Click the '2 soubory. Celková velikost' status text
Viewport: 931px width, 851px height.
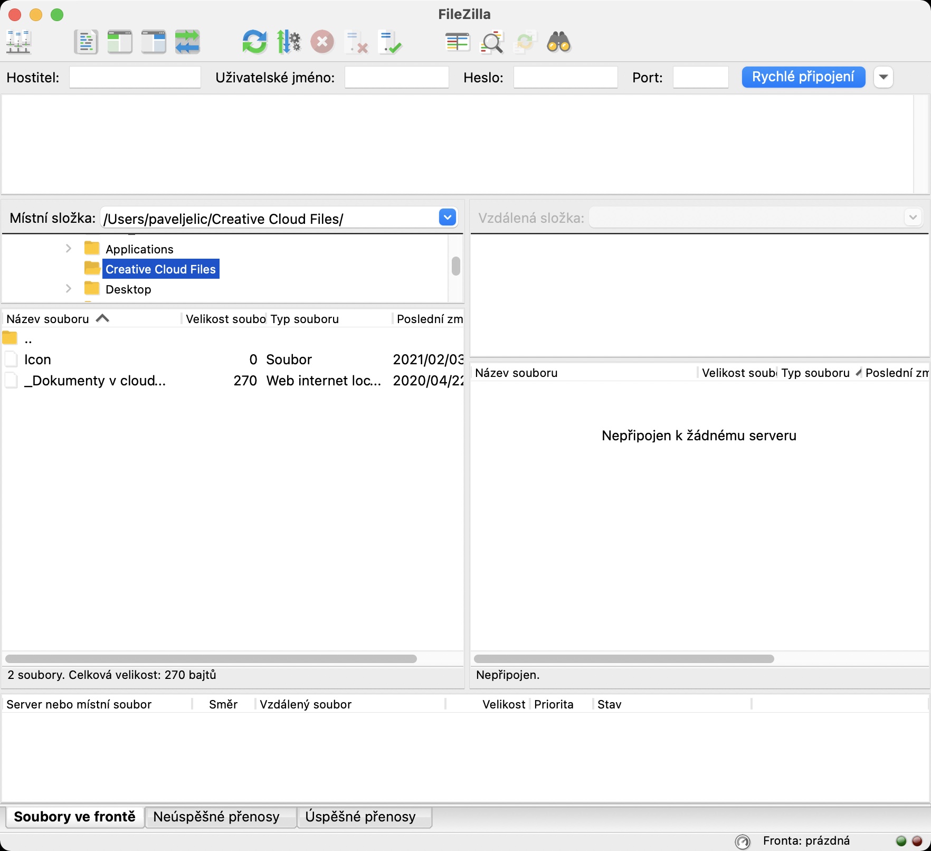[112, 675]
